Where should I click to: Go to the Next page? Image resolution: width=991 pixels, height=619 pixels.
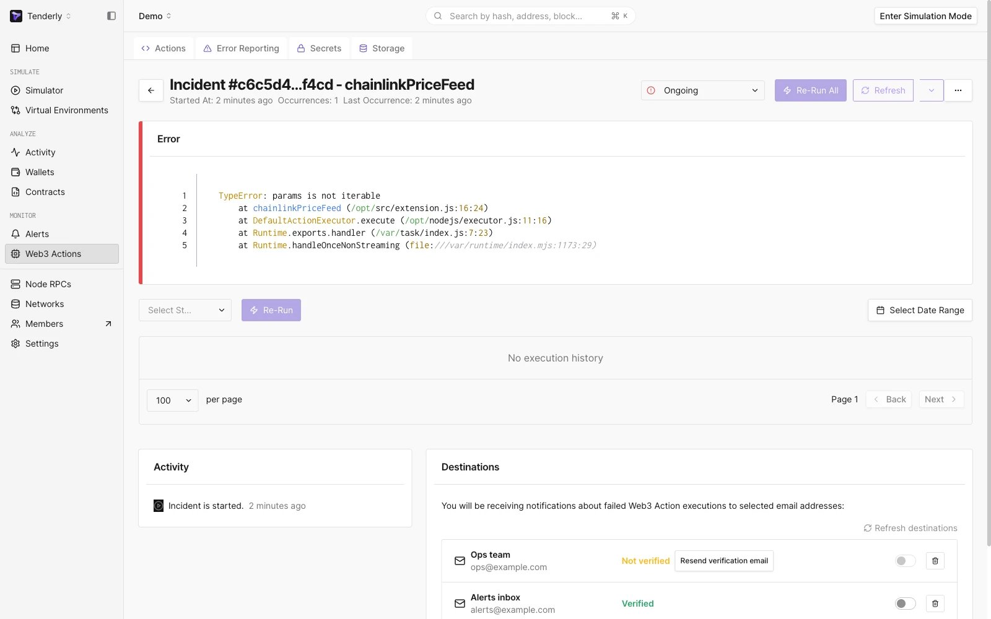[941, 399]
